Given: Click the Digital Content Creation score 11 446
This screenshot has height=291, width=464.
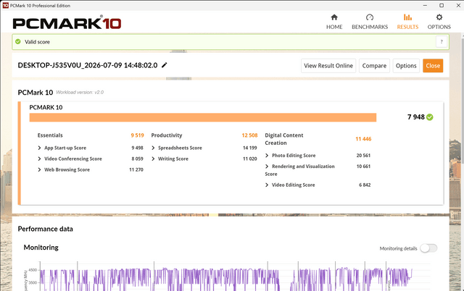Looking at the screenshot, I should pos(363,139).
